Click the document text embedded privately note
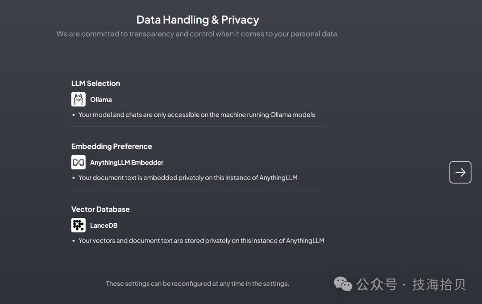This screenshot has width=482, height=304. pyautogui.click(x=188, y=177)
